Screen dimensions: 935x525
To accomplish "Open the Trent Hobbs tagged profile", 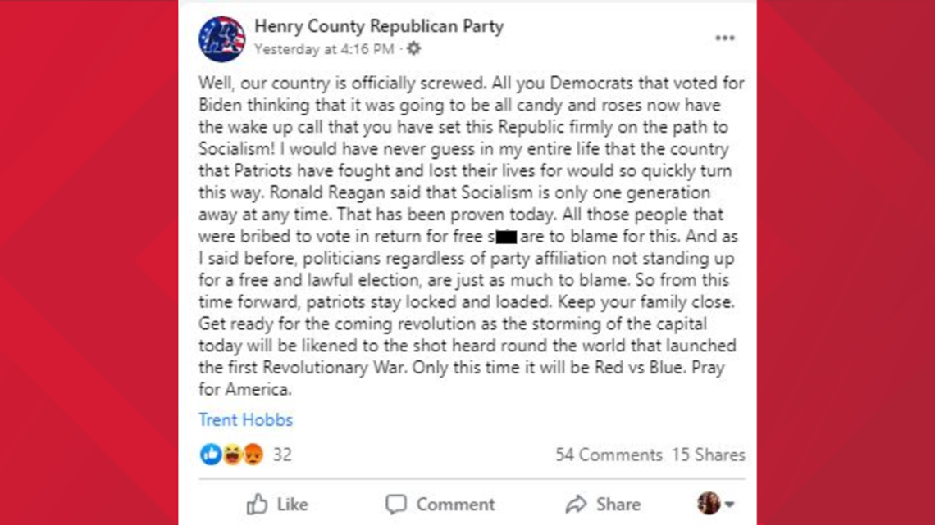I will (x=245, y=419).
